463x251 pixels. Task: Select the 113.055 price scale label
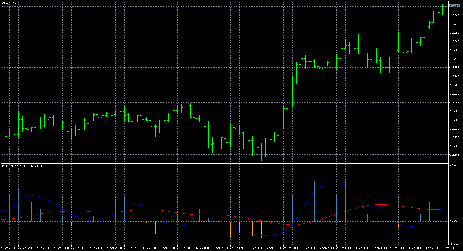click(454, 103)
